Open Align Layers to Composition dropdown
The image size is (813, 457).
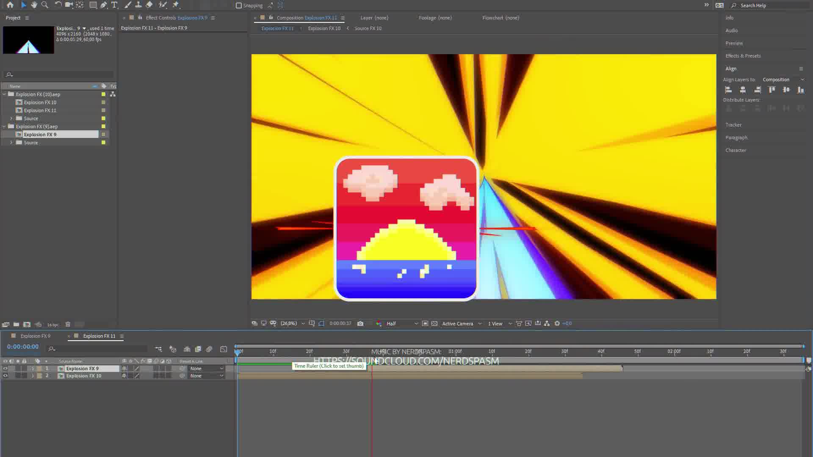click(783, 80)
